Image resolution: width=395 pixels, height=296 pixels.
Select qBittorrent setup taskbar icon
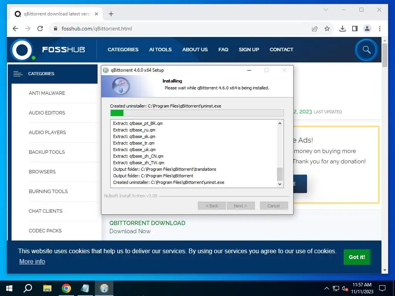pos(104,288)
